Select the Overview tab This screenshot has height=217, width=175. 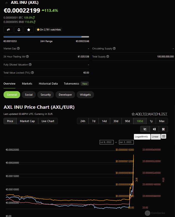(9, 84)
